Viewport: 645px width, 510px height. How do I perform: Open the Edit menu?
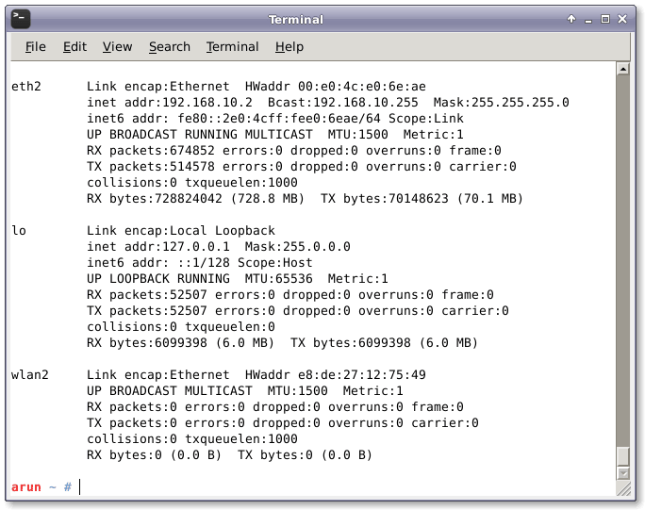(74, 47)
